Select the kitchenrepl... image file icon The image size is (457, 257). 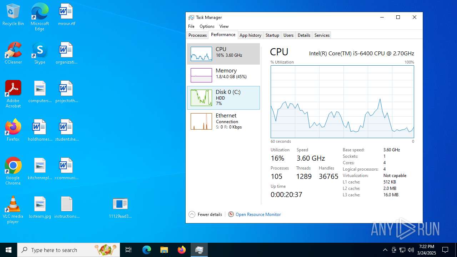pos(40,169)
